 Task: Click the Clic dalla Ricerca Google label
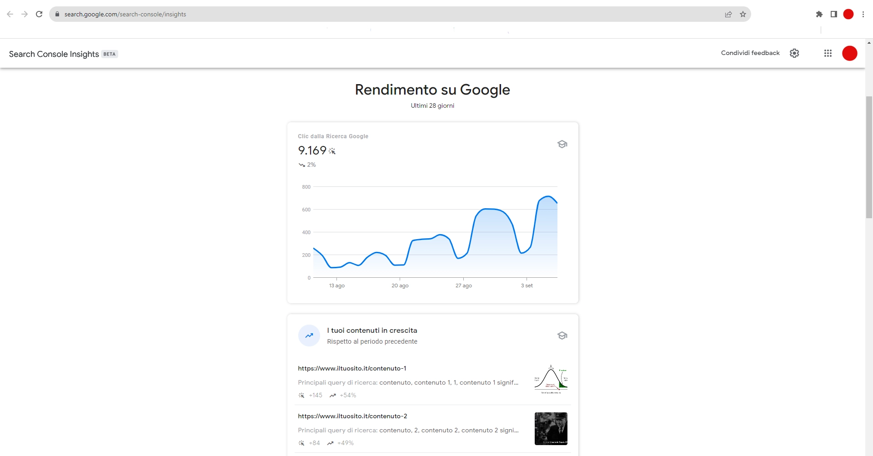[x=333, y=136]
